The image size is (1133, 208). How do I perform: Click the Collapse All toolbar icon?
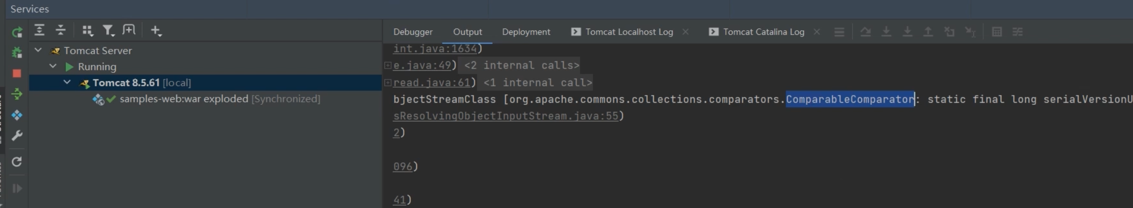tap(61, 30)
